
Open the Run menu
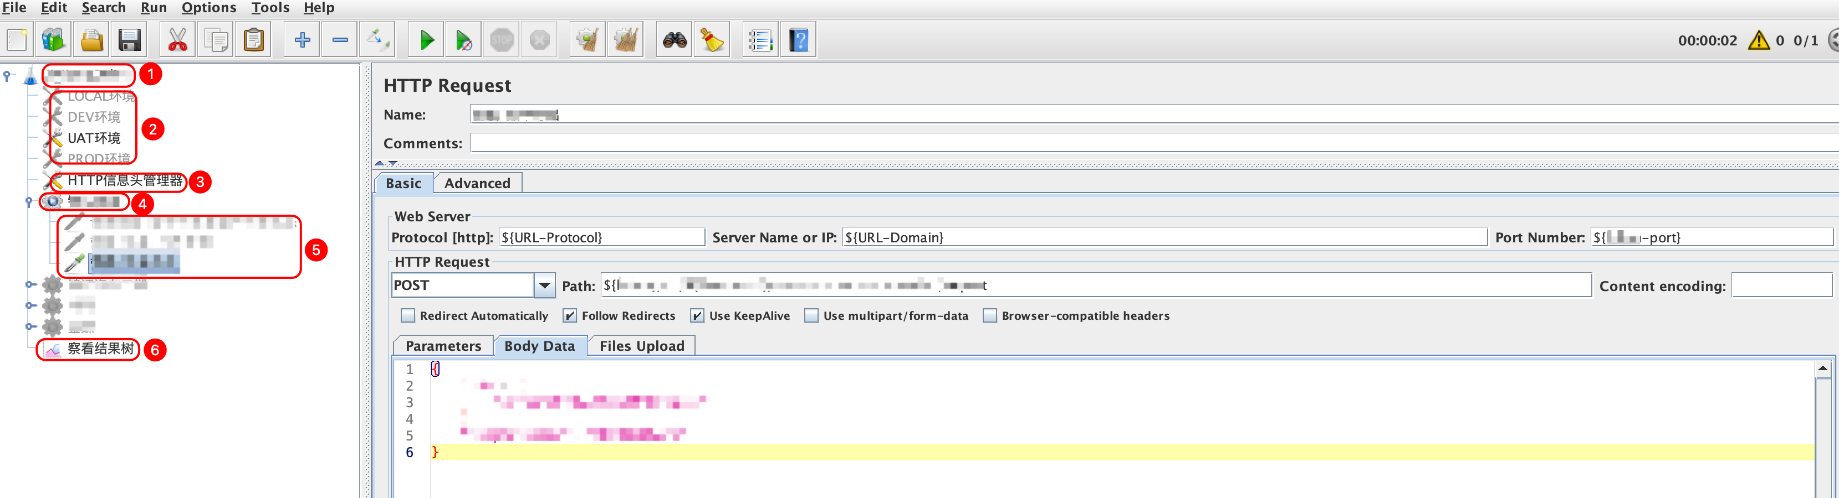tap(154, 8)
